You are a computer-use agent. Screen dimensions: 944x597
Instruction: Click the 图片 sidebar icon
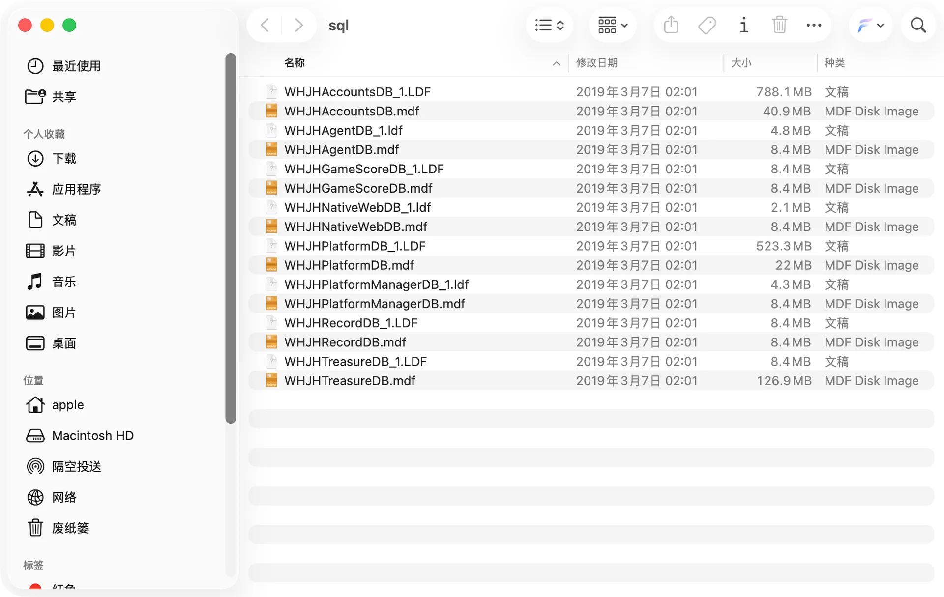(35, 313)
